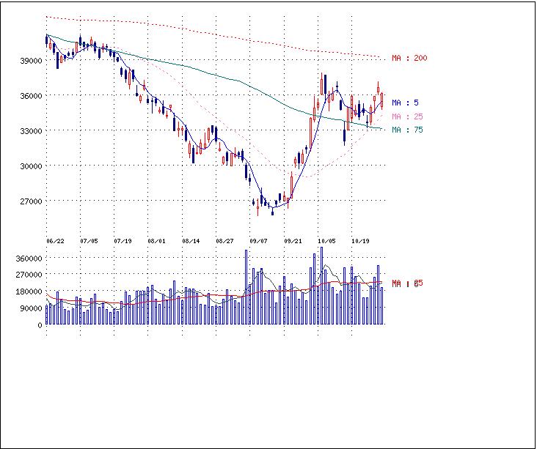Click the MA : 200 legend label

(409, 58)
